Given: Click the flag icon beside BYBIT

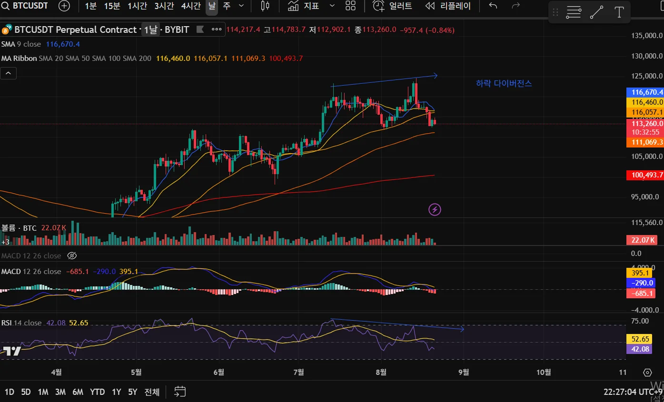Looking at the screenshot, I should 200,29.
